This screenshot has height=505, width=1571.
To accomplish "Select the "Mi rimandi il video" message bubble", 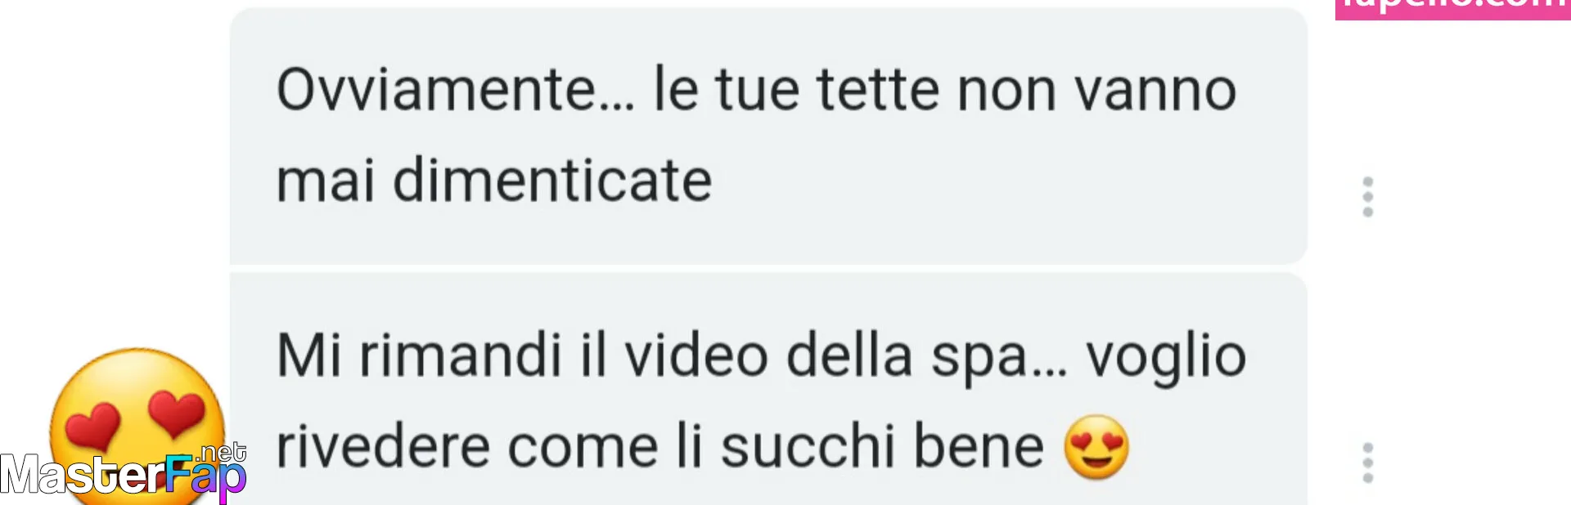I will pyautogui.click(x=768, y=389).
